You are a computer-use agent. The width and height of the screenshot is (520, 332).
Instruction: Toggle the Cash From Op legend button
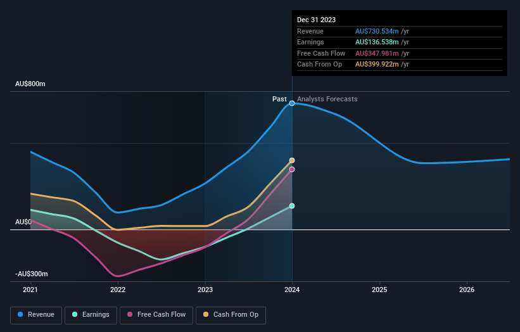(231, 315)
